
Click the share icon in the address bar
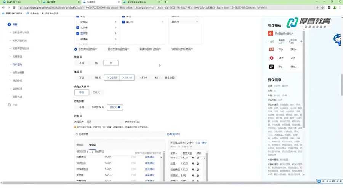317,8
